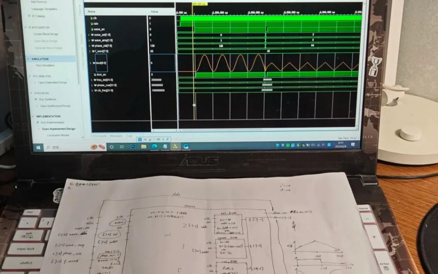This screenshot has height=274, width=438.
Task: Select the clk signal row
Action: click(94, 18)
